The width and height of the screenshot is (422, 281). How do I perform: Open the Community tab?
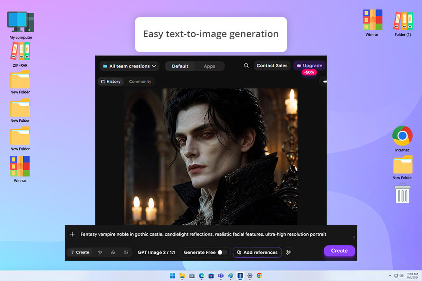coord(140,81)
